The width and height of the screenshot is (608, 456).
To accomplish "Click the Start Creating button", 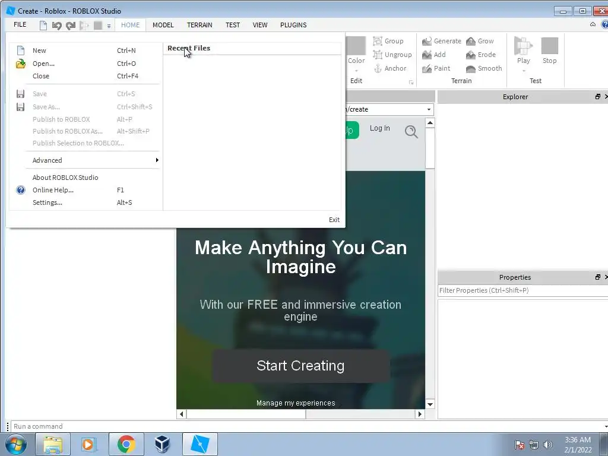I will tap(300, 366).
